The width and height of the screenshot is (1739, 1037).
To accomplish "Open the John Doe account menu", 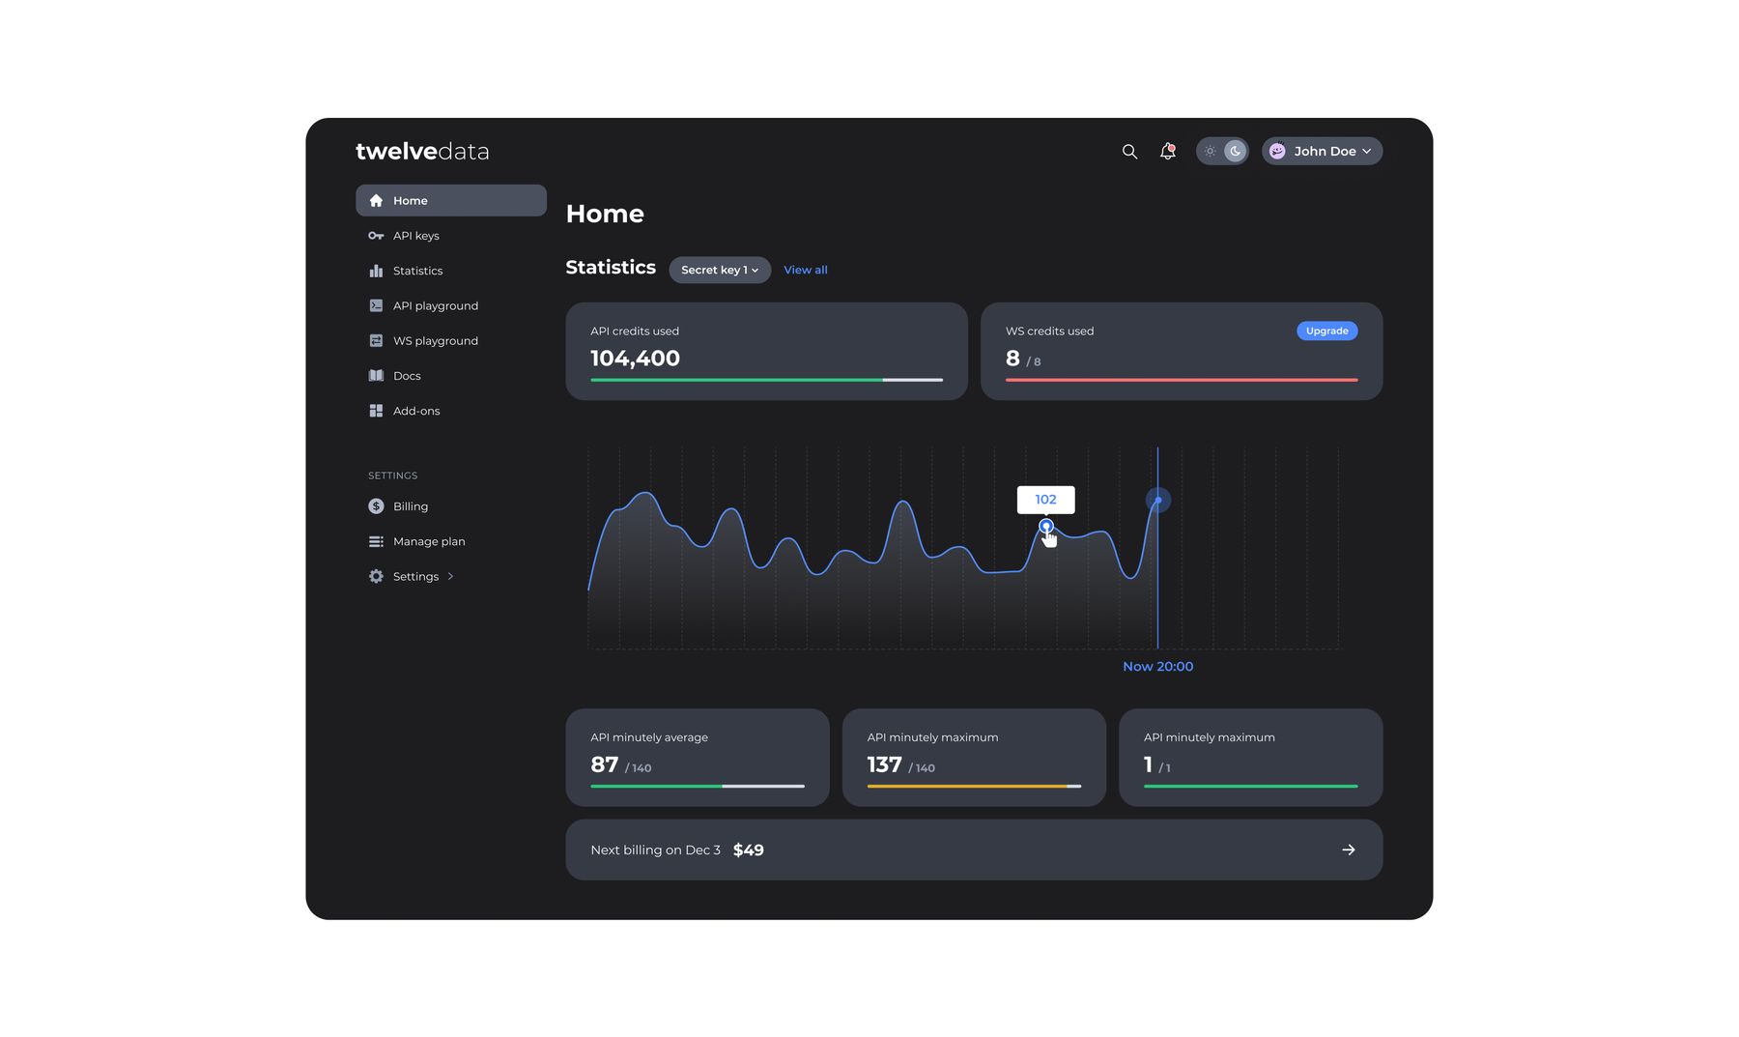I will tap(1321, 152).
